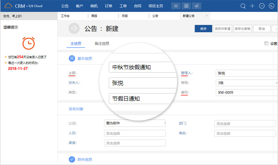Click the plus icon in top bar
Viewport: 278px width, 165px height.
[x=252, y=6]
